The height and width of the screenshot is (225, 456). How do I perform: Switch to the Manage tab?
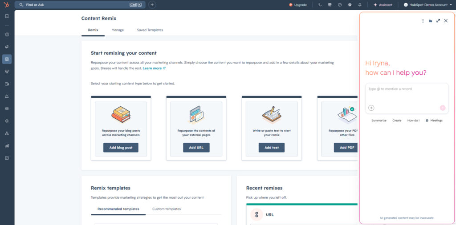pyautogui.click(x=118, y=30)
